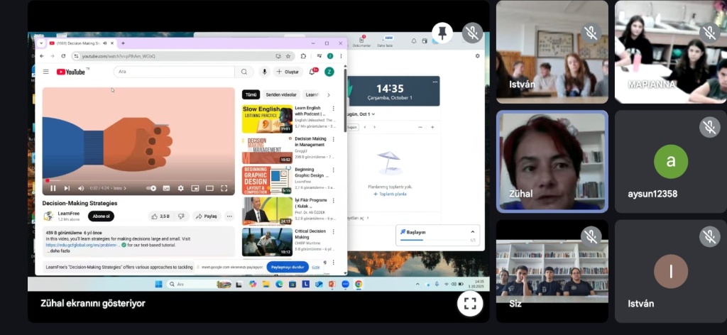The image size is (727, 335).
Task: Toggle the autoplay switch in player
Action: click(x=151, y=188)
